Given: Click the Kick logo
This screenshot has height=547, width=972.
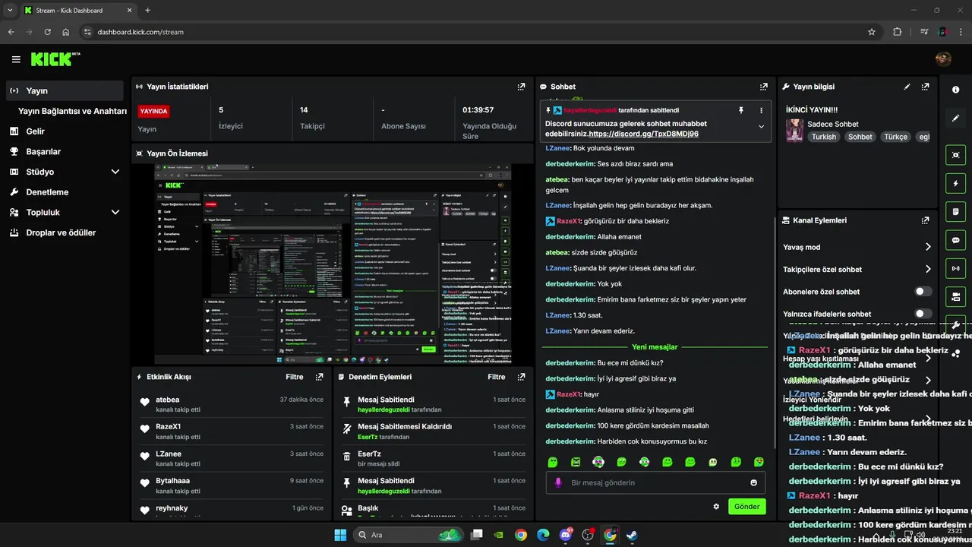Looking at the screenshot, I should tap(55, 58).
